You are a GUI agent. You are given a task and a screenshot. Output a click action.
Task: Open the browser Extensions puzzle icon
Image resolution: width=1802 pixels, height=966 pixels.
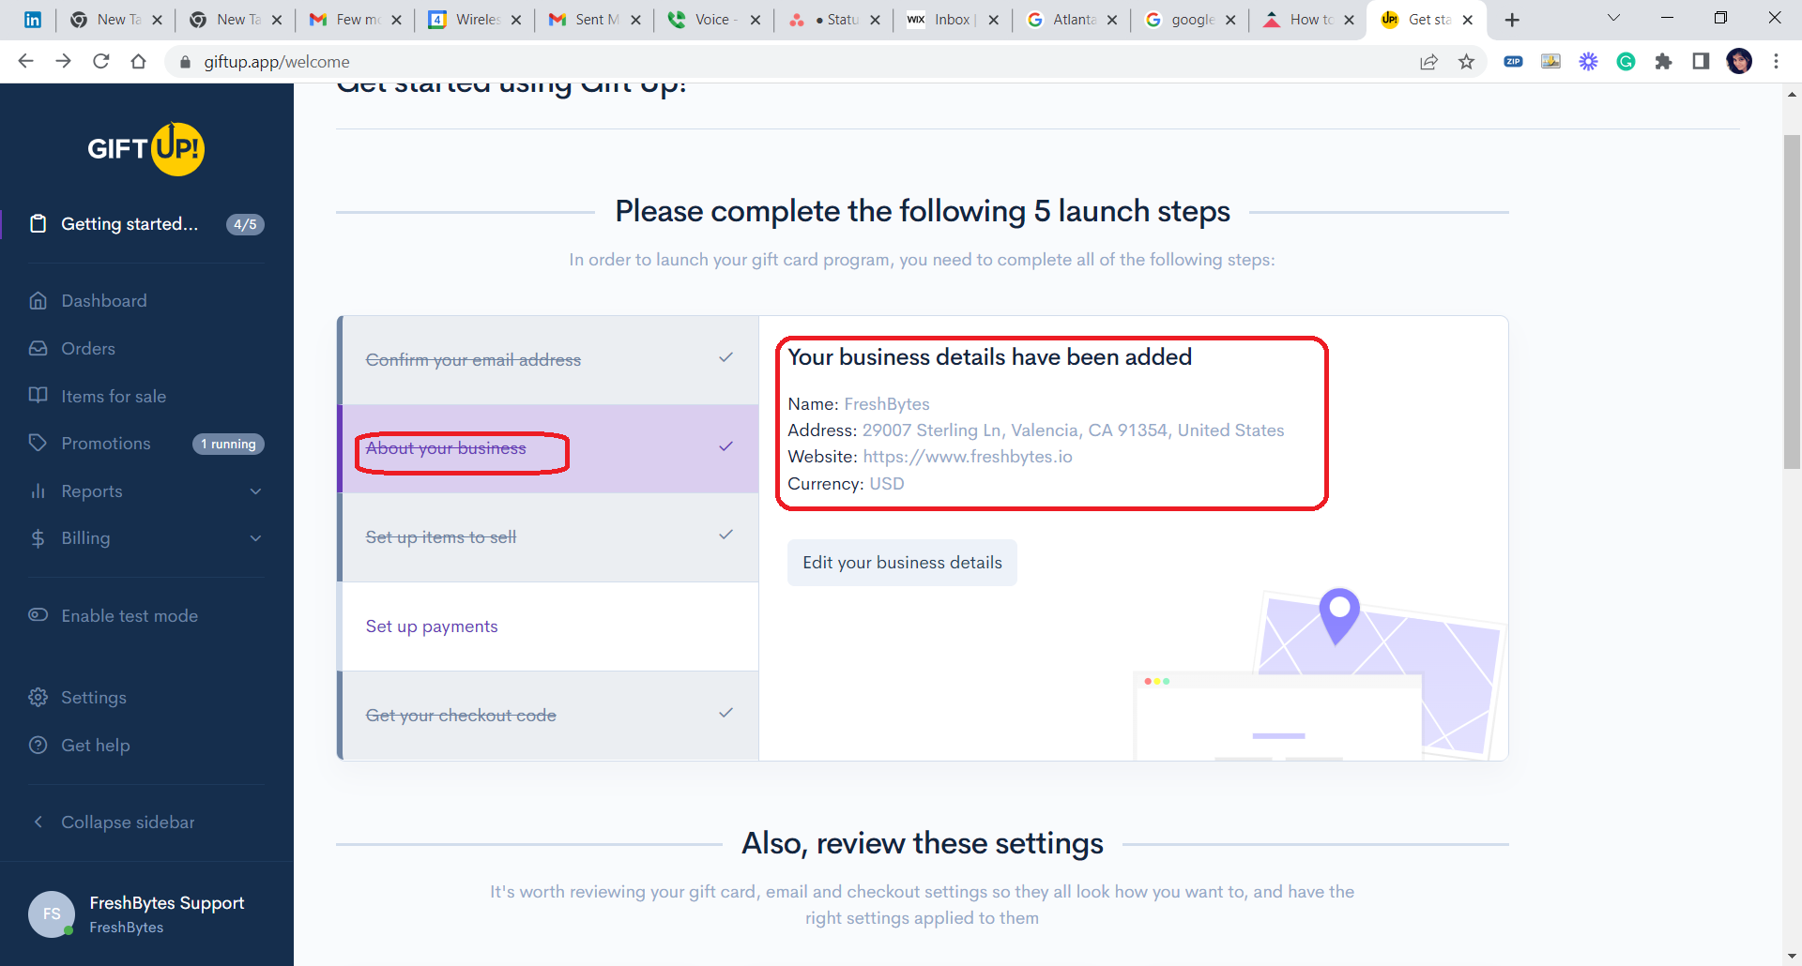click(1663, 62)
